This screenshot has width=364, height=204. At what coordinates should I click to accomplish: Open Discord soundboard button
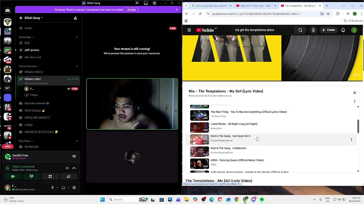pos(69,176)
